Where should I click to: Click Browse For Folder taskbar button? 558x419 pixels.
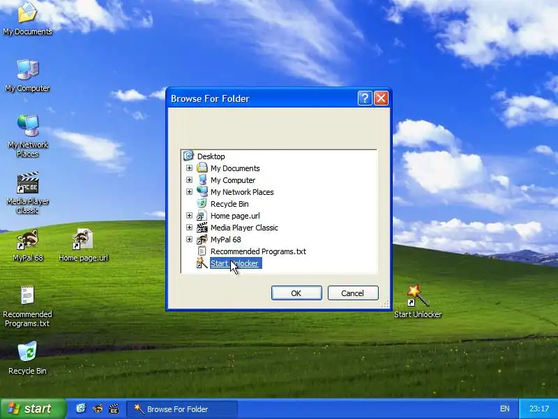coord(182,409)
